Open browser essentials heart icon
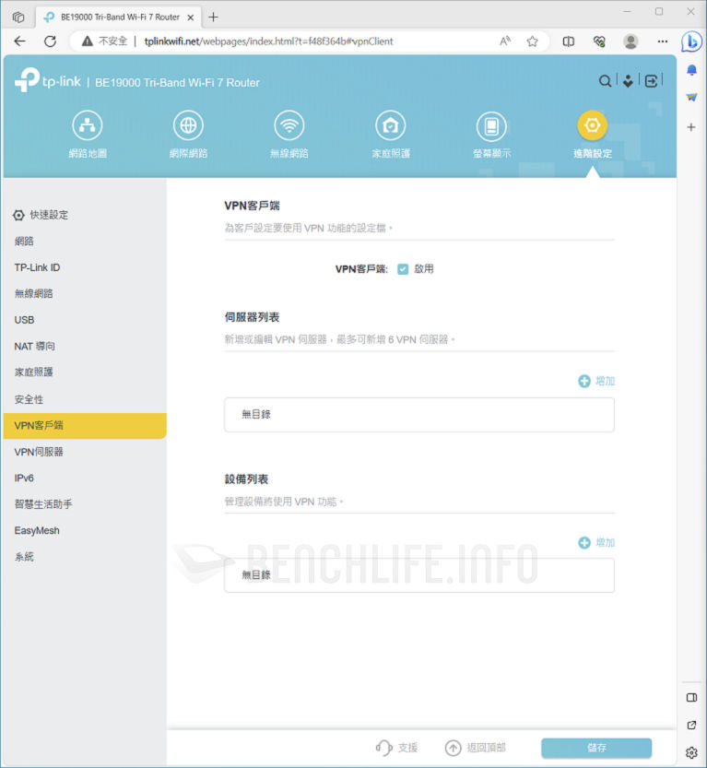The height and width of the screenshot is (768, 707). pyautogui.click(x=599, y=41)
